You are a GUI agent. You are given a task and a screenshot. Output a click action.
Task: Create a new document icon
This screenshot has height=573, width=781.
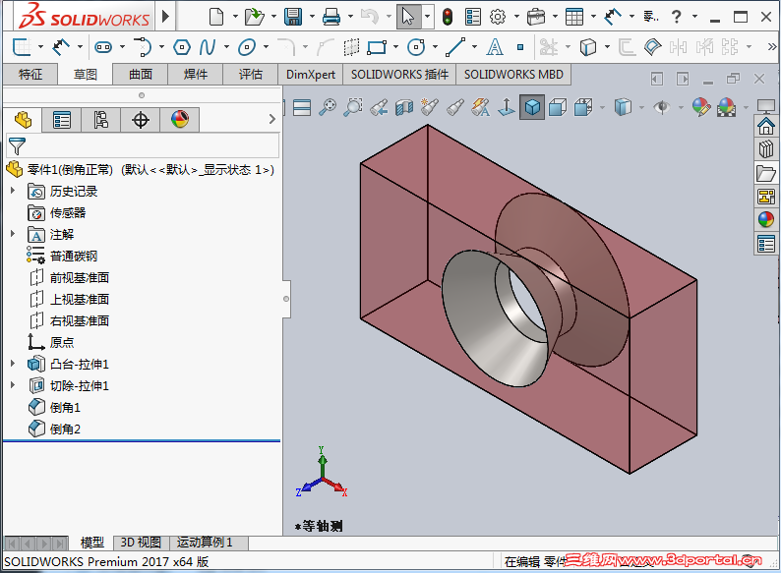coord(216,17)
